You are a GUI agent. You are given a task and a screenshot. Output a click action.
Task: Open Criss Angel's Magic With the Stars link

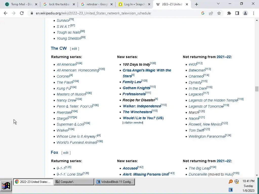[147, 73]
